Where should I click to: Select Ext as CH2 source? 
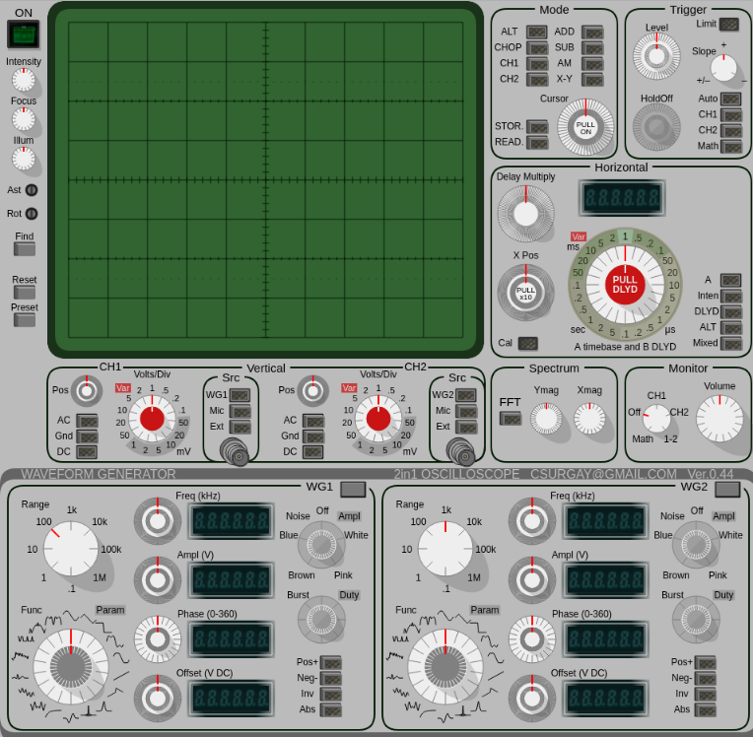pos(466,427)
